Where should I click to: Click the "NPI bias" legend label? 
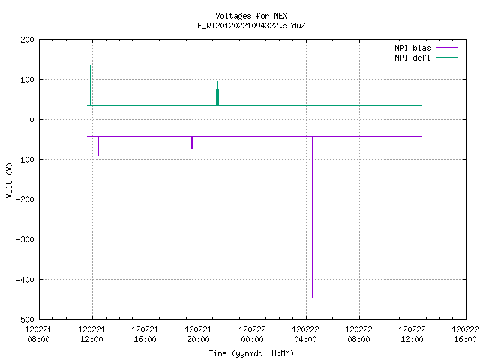click(412, 48)
